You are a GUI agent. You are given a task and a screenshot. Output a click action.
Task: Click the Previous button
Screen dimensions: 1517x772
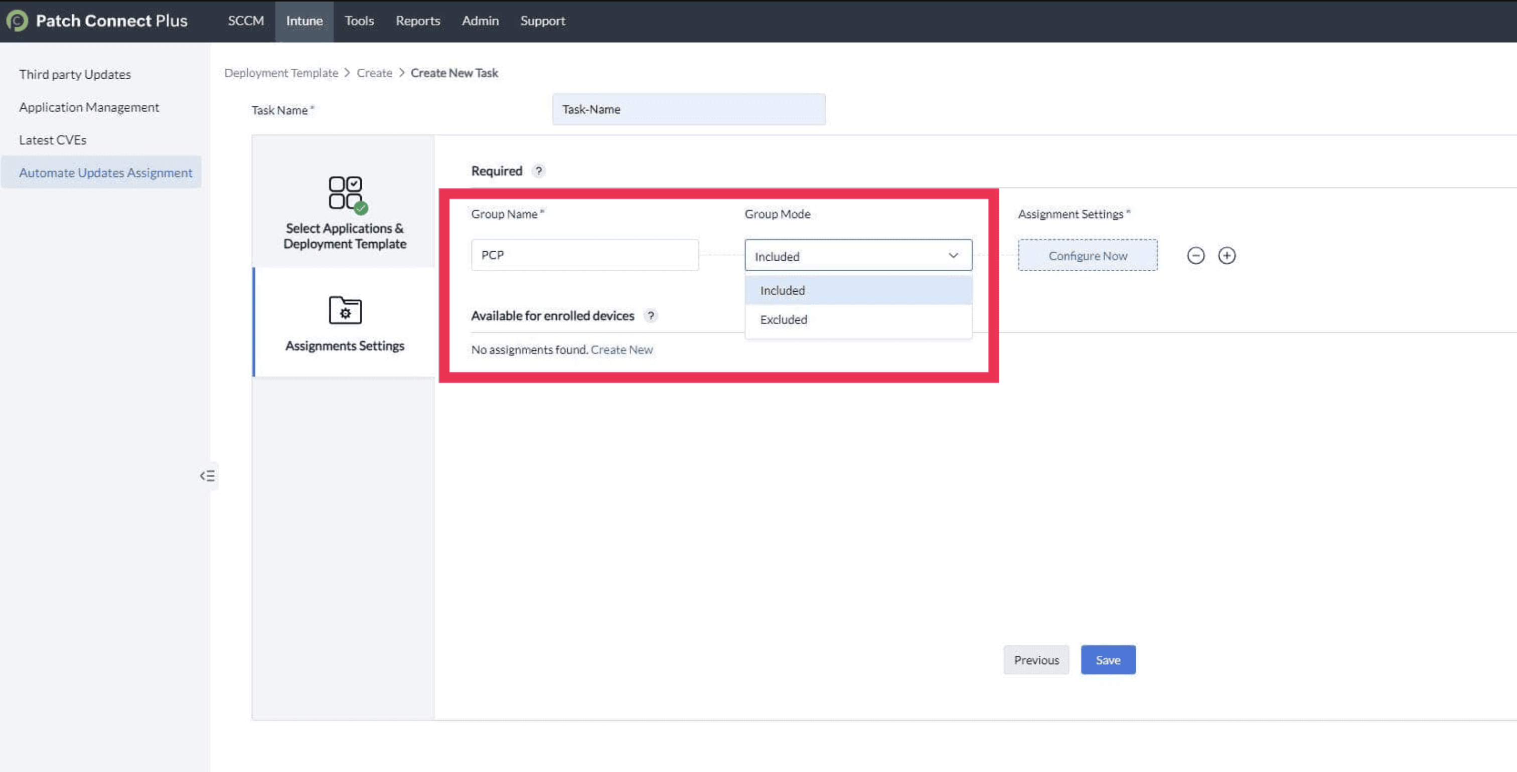point(1036,660)
